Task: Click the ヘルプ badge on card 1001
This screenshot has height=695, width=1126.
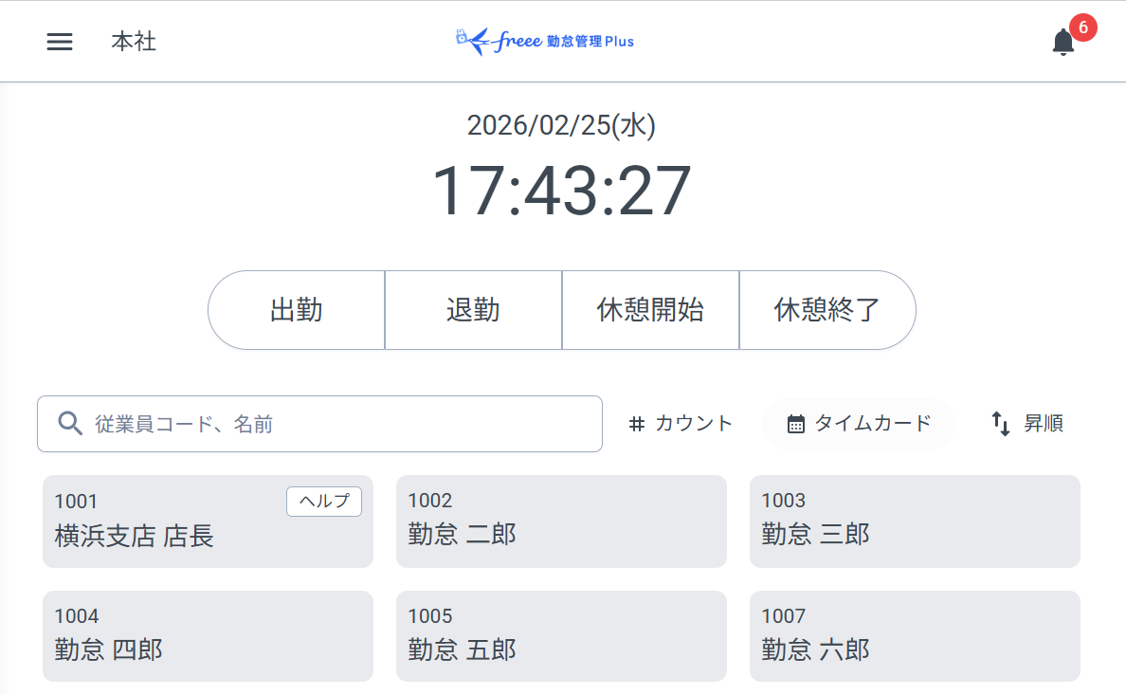Action: pyautogui.click(x=324, y=501)
